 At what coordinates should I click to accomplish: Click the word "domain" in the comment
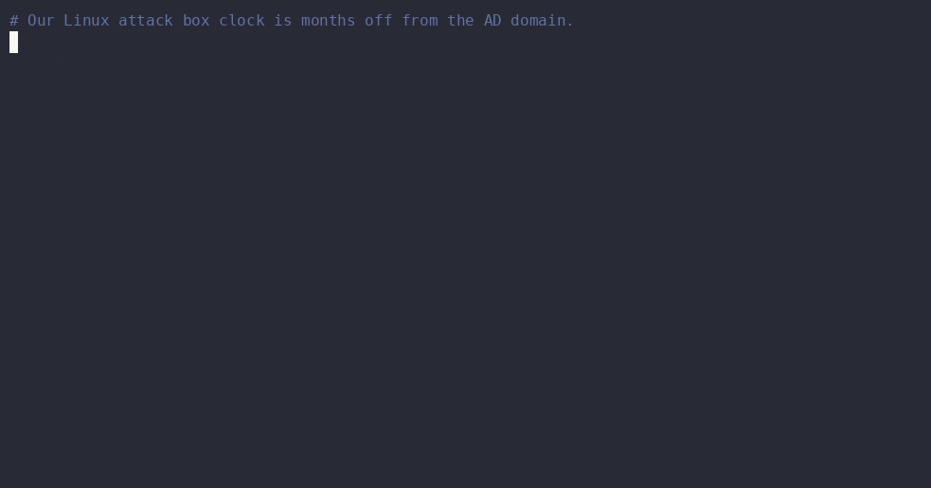[x=538, y=21]
